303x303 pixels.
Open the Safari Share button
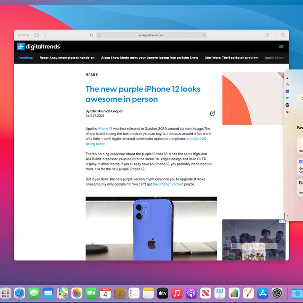coord(267,35)
